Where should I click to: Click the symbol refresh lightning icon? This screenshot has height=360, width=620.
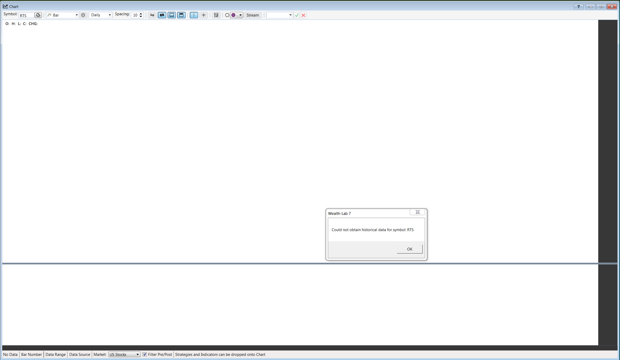tap(38, 15)
